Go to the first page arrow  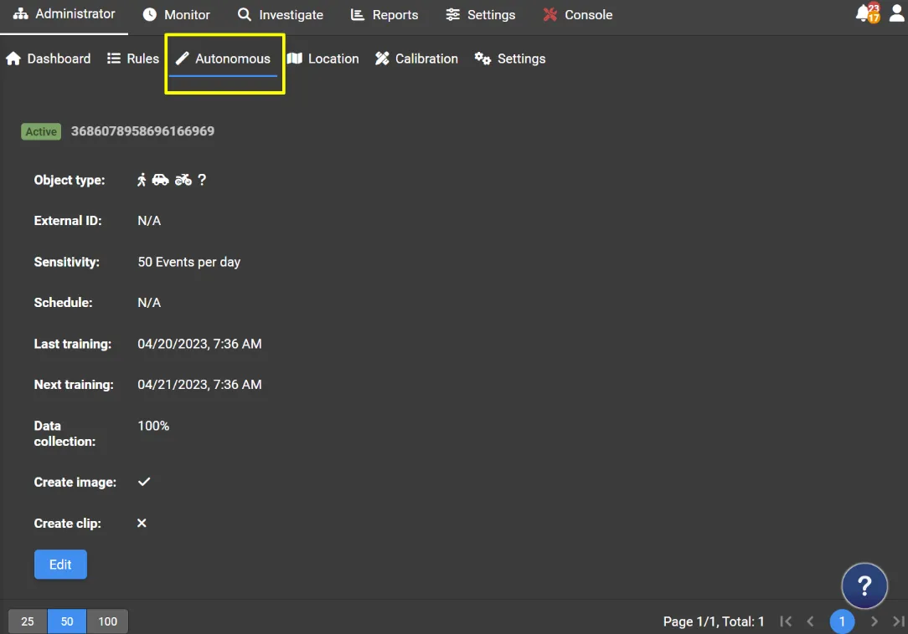coord(785,621)
